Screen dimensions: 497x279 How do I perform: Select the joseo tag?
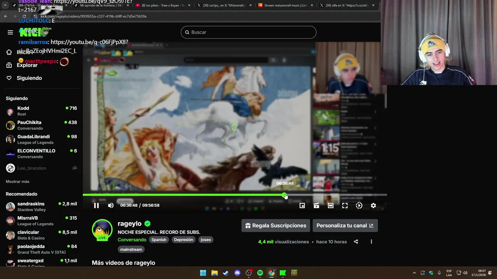[206, 240]
